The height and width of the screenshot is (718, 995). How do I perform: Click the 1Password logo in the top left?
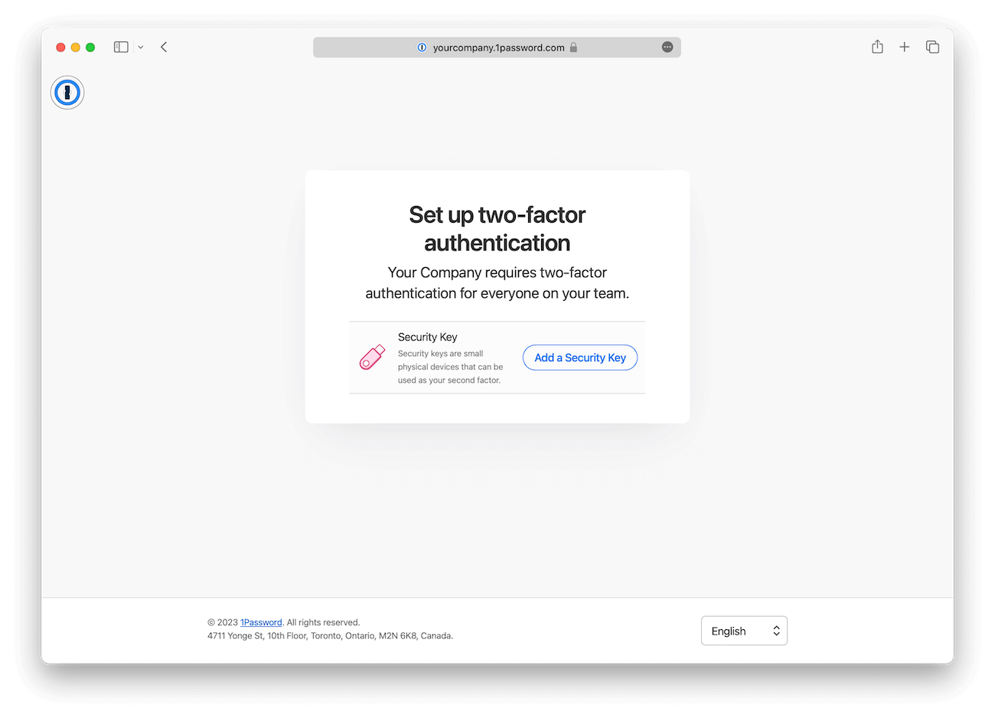[67, 92]
